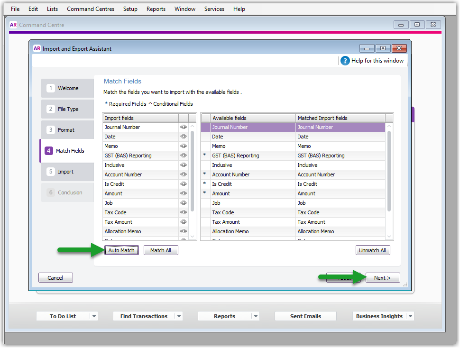The image size is (460, 348).
Task: Click match icon beside Memo import field
Action: click(184, 146)
